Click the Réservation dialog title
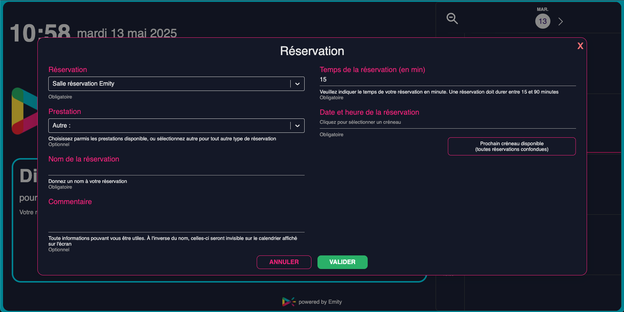Image resolution: width=624 pixels, height=312 pixels. [x=312, y=51]
